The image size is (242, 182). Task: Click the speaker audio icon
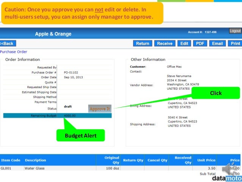click(229, 169)
